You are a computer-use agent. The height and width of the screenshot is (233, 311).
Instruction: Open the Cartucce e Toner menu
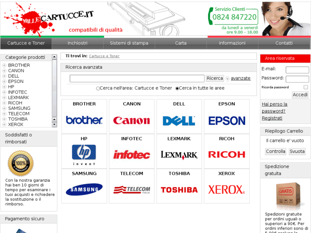tap(26, 43)
